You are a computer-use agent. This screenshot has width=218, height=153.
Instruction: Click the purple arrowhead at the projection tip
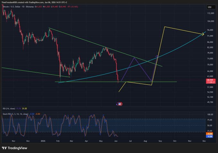(157, 56)
